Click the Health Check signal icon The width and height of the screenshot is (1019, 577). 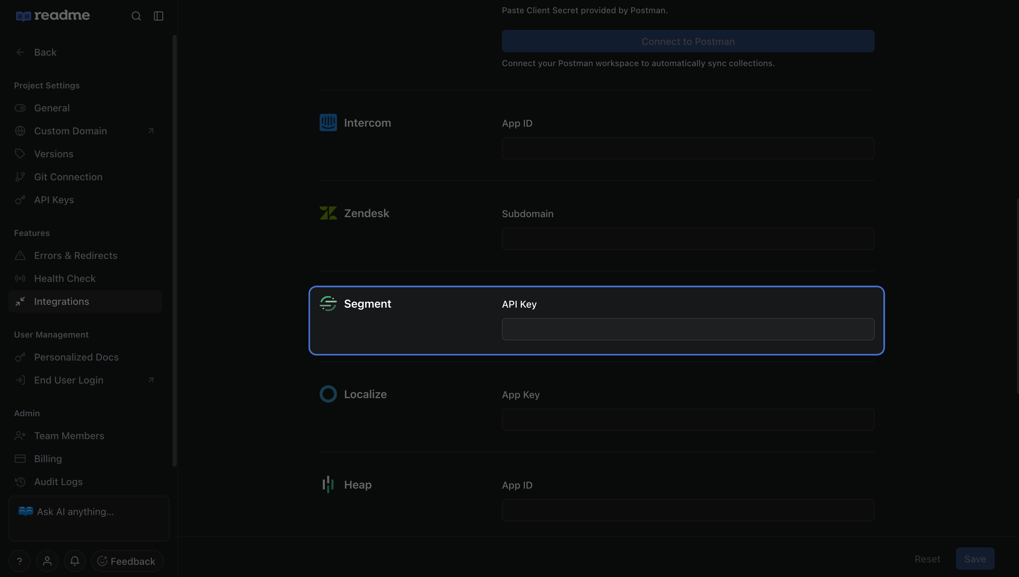click(x=20, y=279)
